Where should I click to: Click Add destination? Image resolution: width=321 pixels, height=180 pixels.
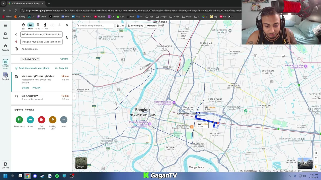[29, 49]
